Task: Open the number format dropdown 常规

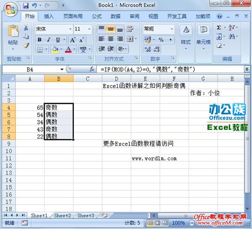Action: [172, 29]
